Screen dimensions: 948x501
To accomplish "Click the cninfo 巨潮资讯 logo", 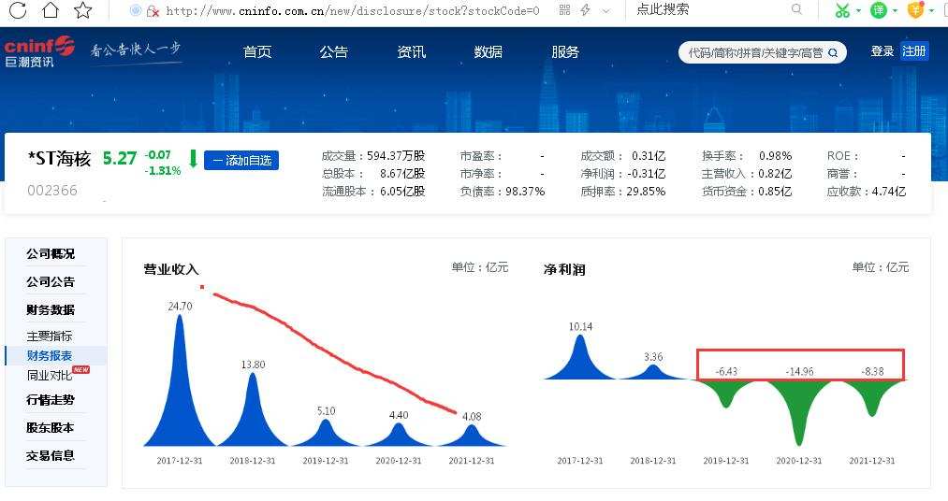I will [39, 52].
